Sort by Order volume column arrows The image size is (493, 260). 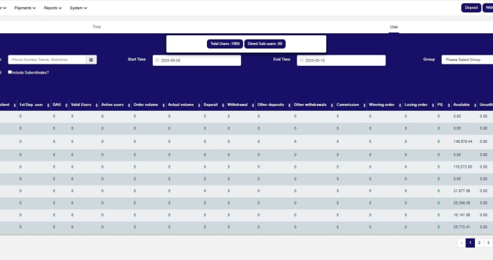point(163,105)
